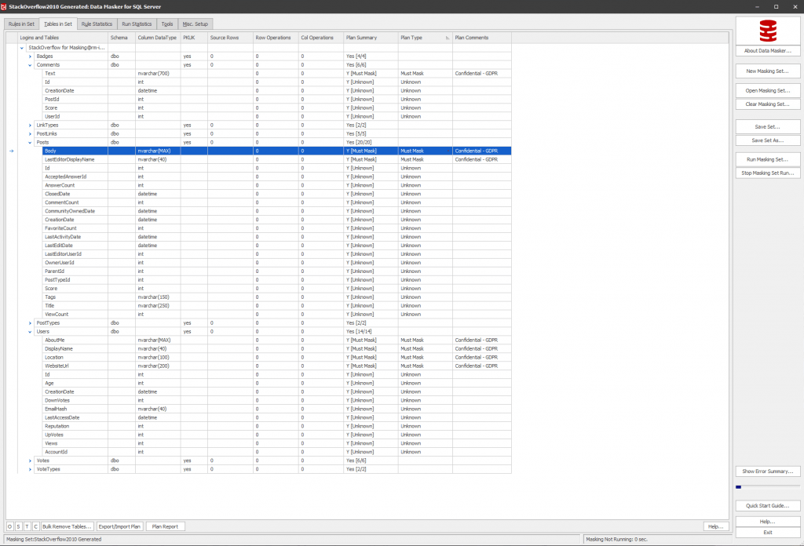Image resolution: width=804 pixels, height=546 pixels.
Task: Expand the PostTypes table node
Action: [x=30, y=323]
